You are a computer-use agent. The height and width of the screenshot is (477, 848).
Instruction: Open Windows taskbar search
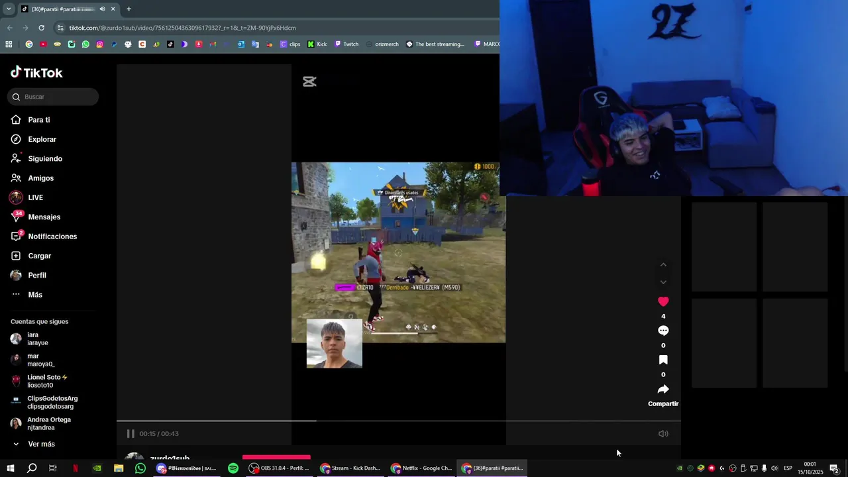31,468
